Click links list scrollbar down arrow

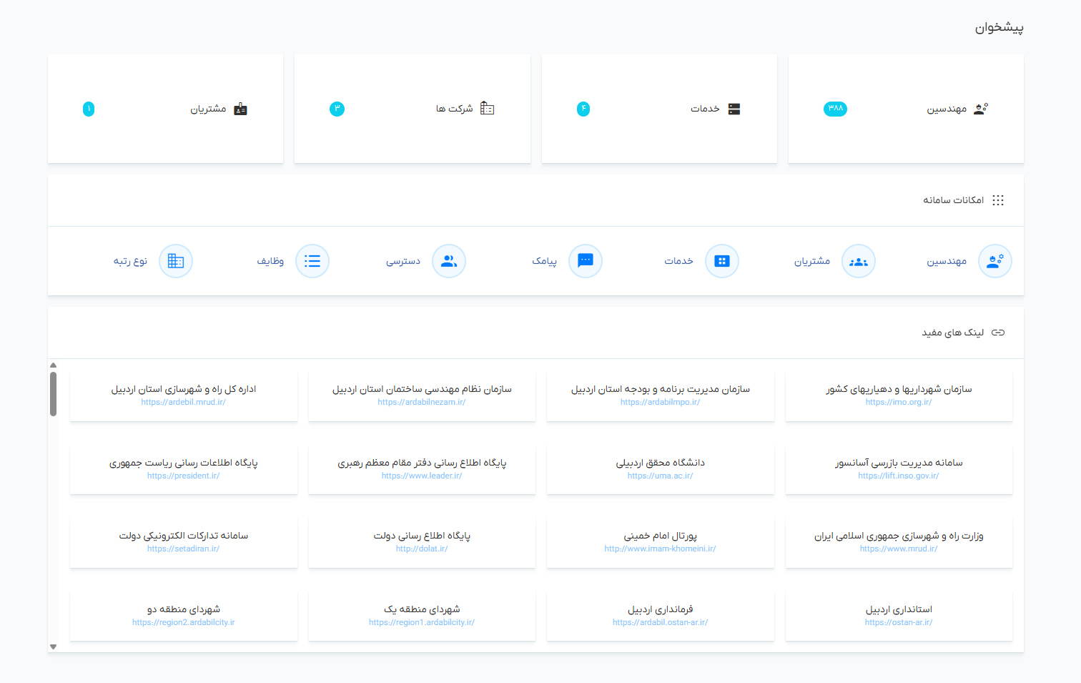point(53,647)
